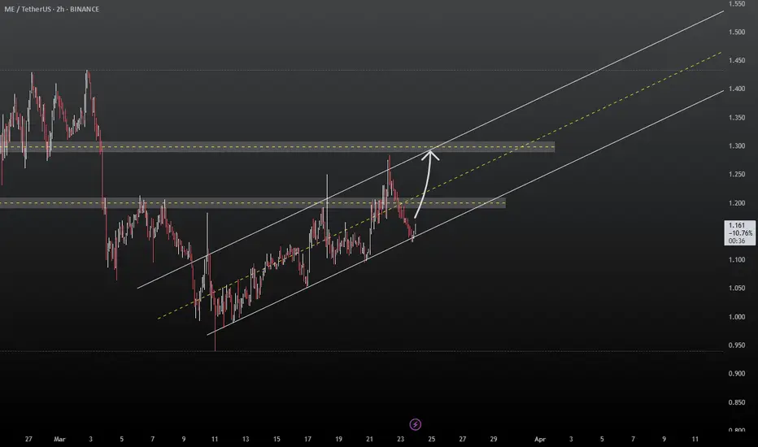Click the Mar date axis label
Screen dimensions: 758x447
[x=59, y=439]
